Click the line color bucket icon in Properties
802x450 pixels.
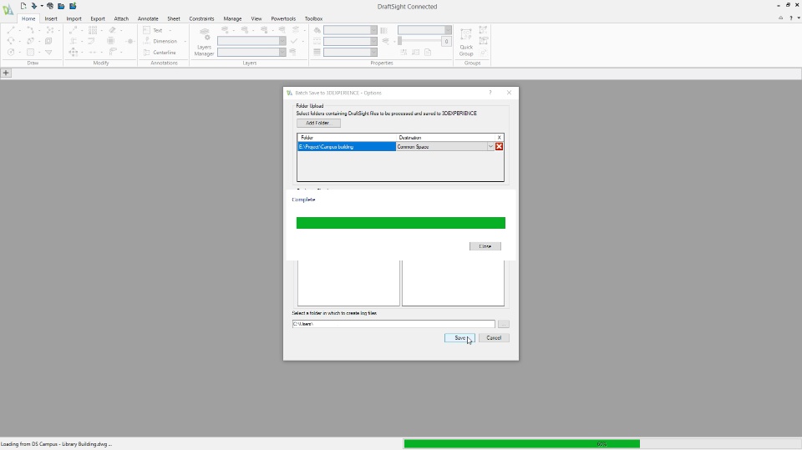(317, 30)
